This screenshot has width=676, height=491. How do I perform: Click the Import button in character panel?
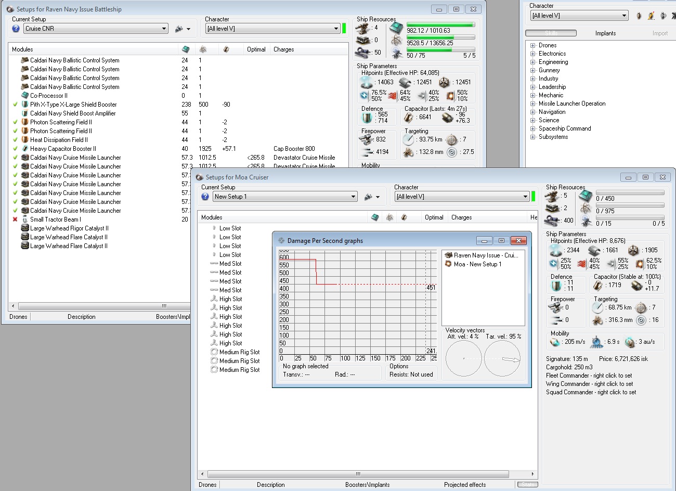(660, 33)
